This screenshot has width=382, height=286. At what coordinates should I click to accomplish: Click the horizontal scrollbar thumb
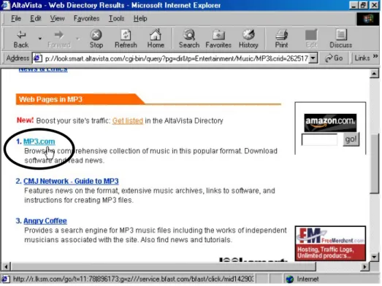(164, 266)
